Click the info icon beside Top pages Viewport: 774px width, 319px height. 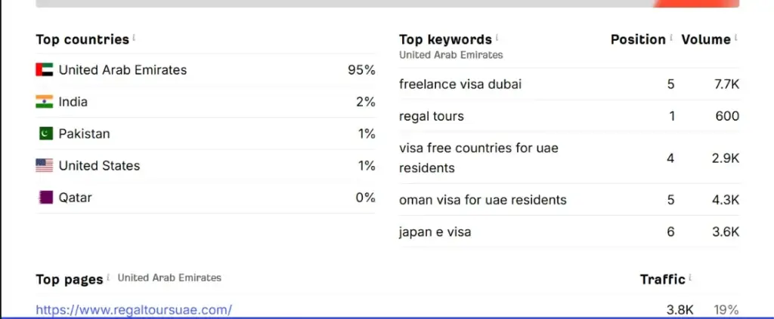(x=108, y=278)
